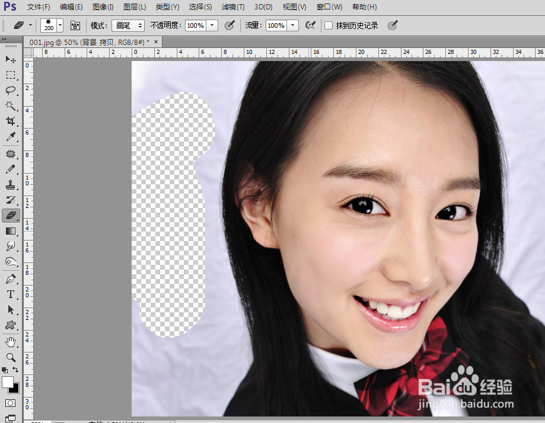Select the Hand tool
Viewport: 545px width, 423px height.
(x=11, y=342)
